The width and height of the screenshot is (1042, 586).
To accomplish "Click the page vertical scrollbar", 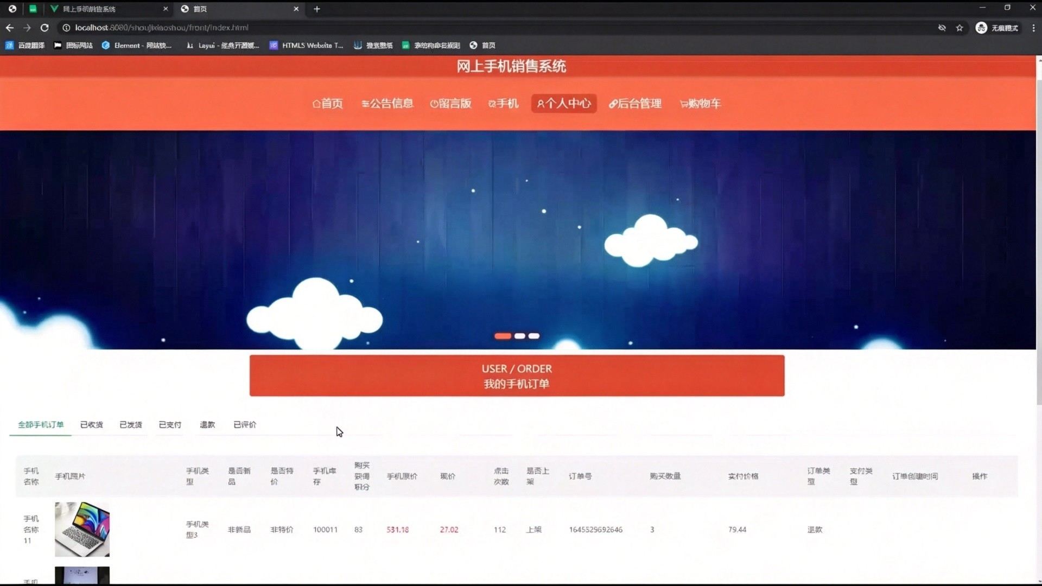I will click(x=1039, y=241).
